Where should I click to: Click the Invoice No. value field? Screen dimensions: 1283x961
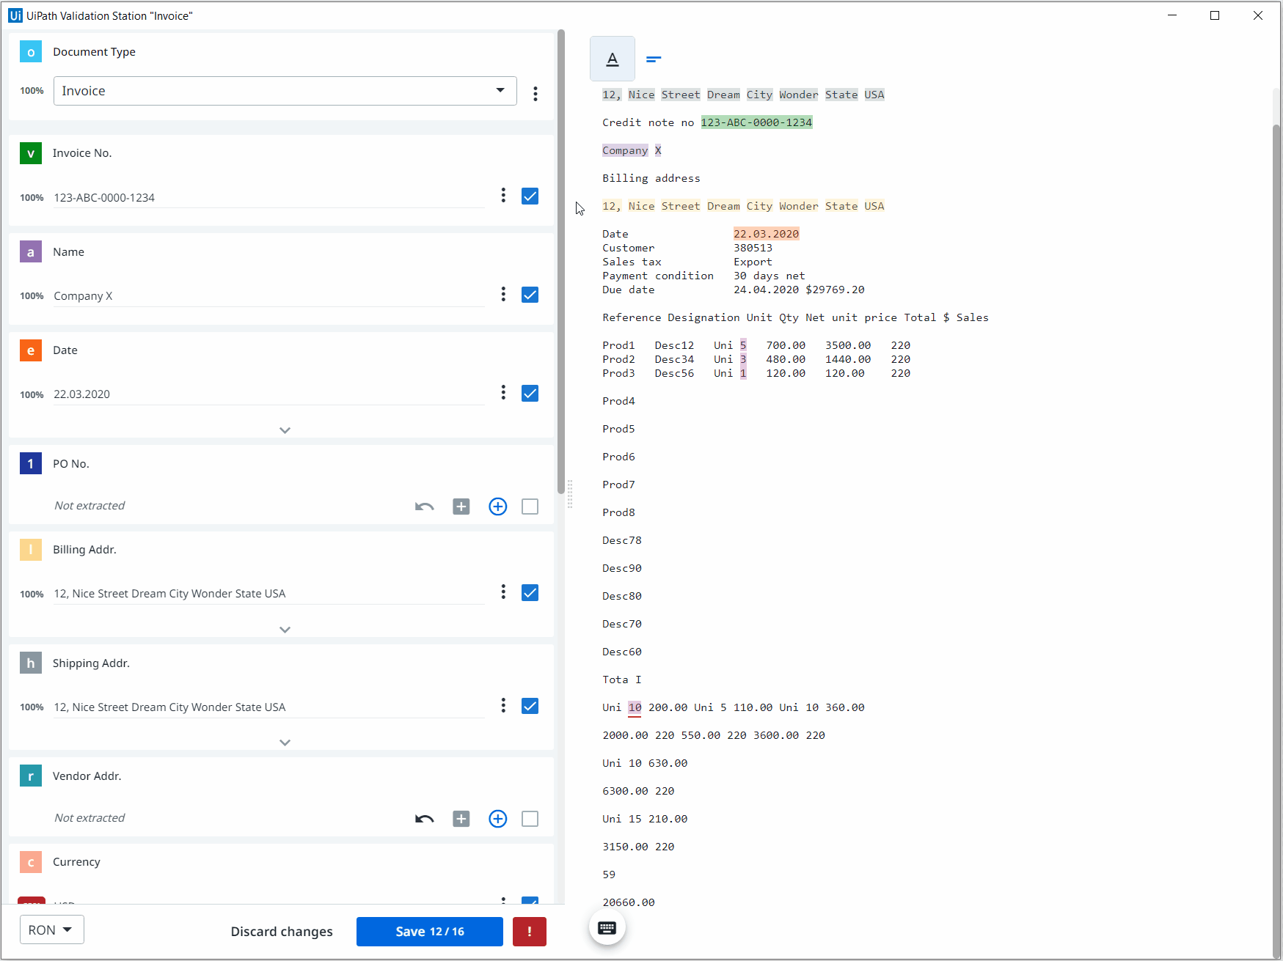click(x=269, y=198)
